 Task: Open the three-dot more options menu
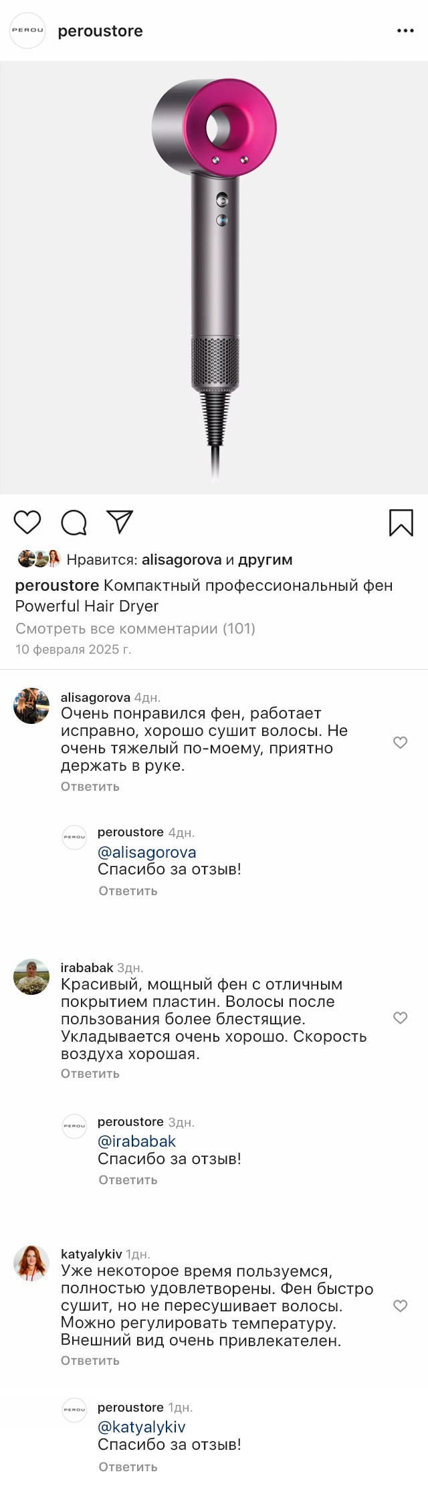(x=405, y=31)
